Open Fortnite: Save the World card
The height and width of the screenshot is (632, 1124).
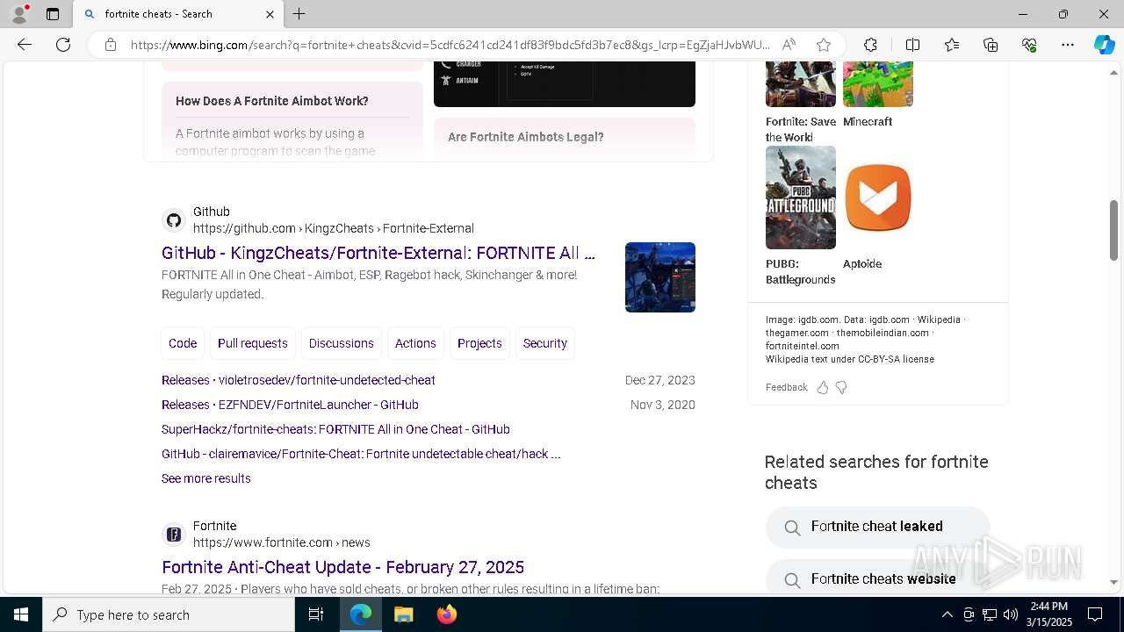click(x=801, y=104)
